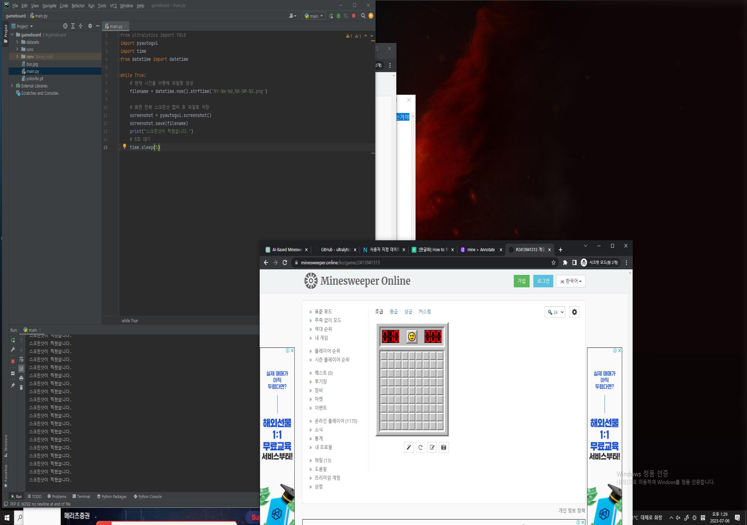Collapse the gameboard root folder

(12, 35)
